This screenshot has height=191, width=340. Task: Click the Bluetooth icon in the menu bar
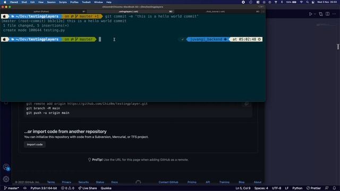pyautogui.click(x=282, y=2)
